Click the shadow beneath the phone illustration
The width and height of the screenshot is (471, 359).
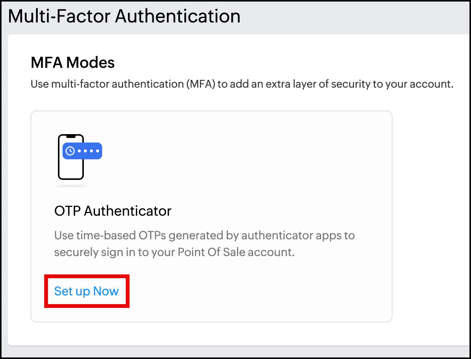[72, 186]
